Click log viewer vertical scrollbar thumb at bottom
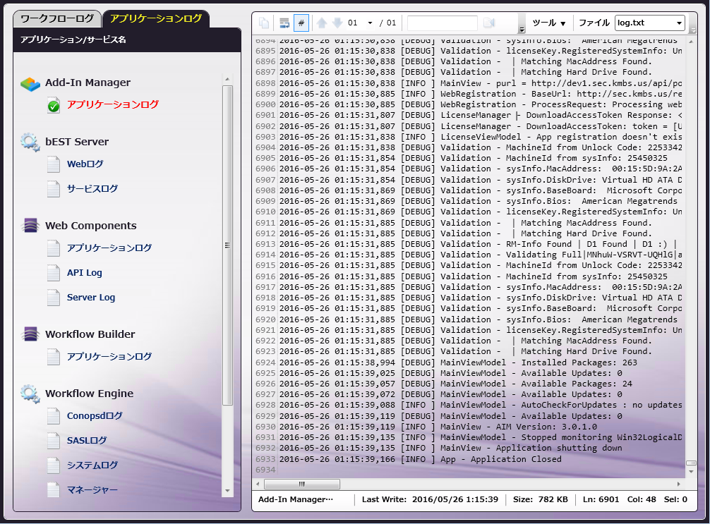The height and width of the screenshot is (524, 710). [691, 463]
